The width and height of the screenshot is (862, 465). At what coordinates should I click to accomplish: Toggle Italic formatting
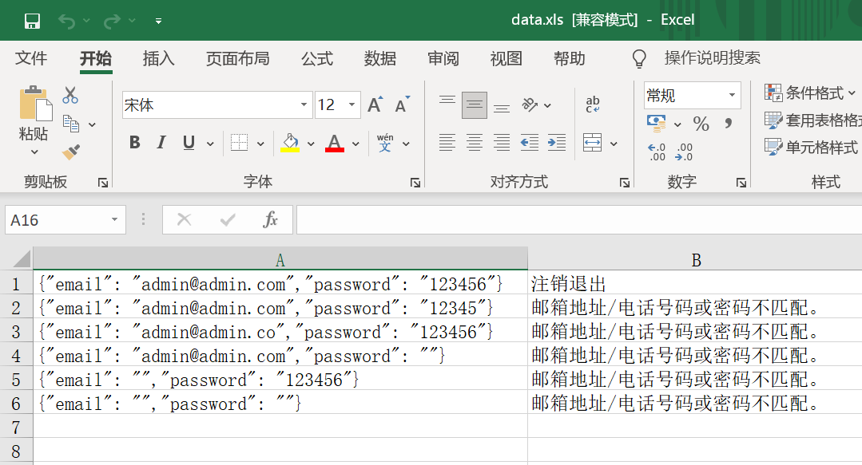point(161,143)
